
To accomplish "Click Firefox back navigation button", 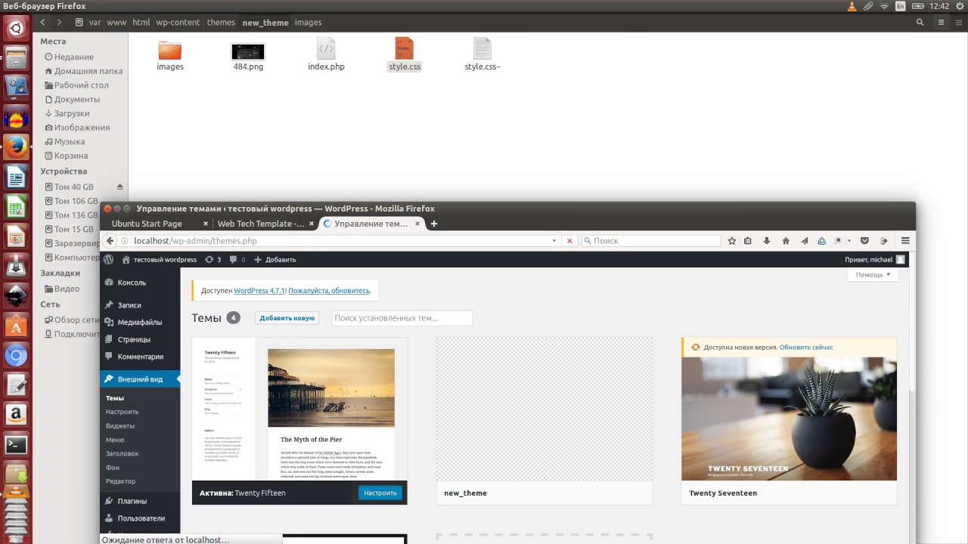I will [x=110, y=241].
